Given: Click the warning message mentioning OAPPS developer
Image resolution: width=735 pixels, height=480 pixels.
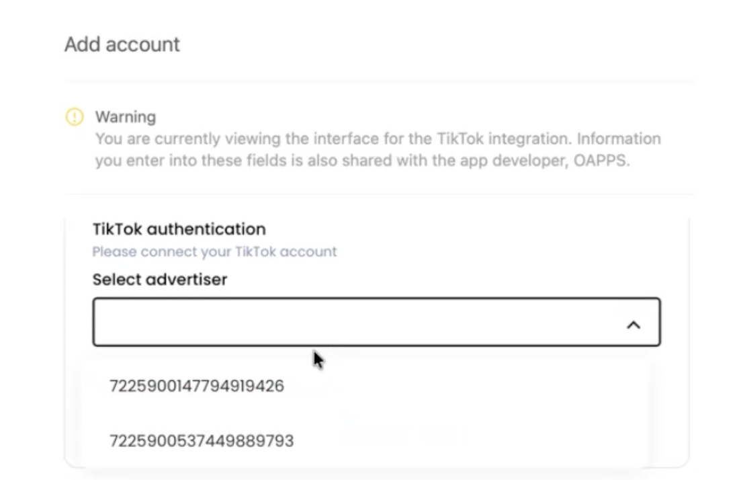Looking at the screenshot, I should click(378, 150).
